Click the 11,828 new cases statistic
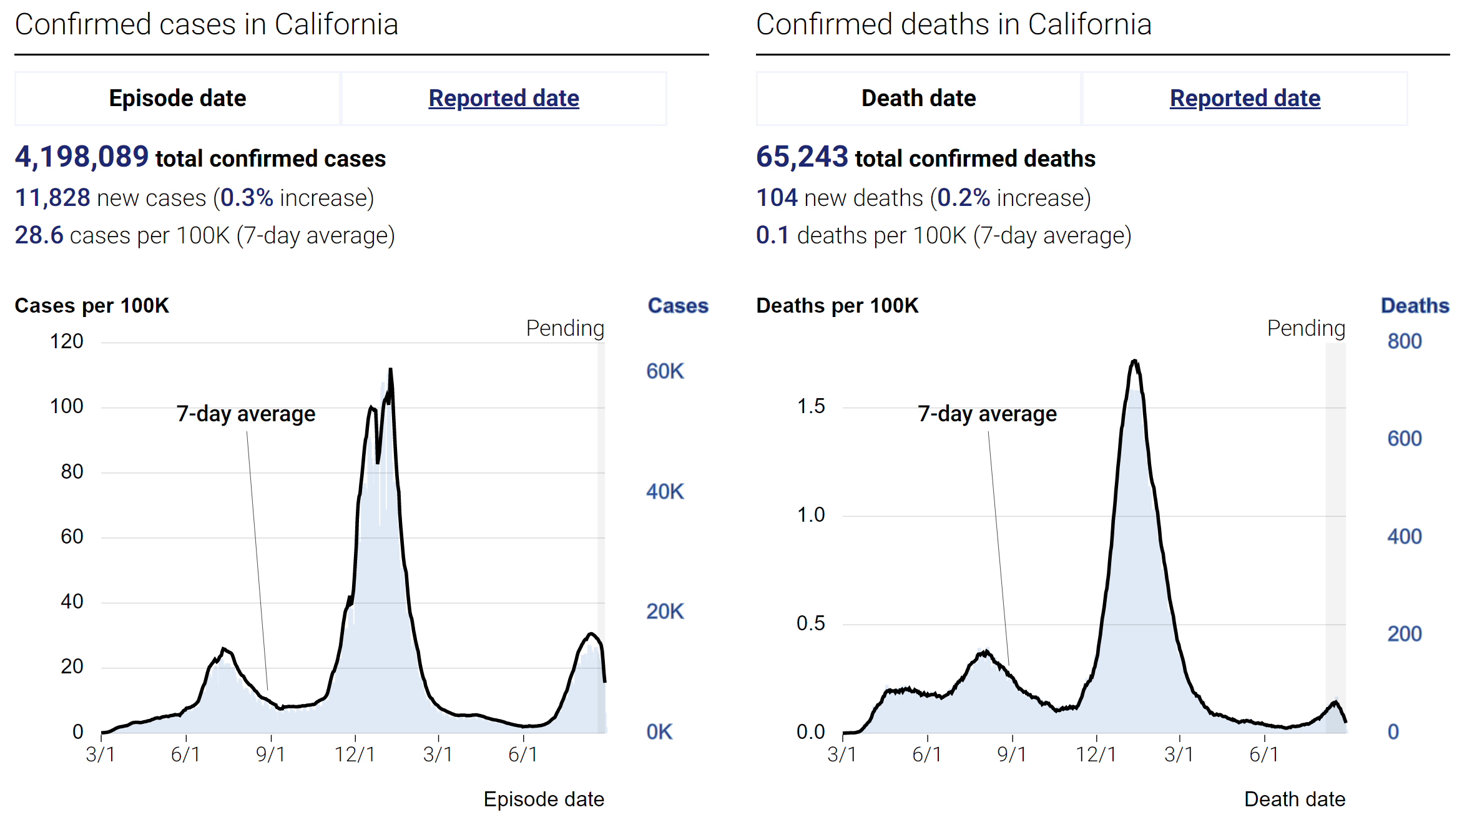1462x830 pixels. (x=53, y=198)
